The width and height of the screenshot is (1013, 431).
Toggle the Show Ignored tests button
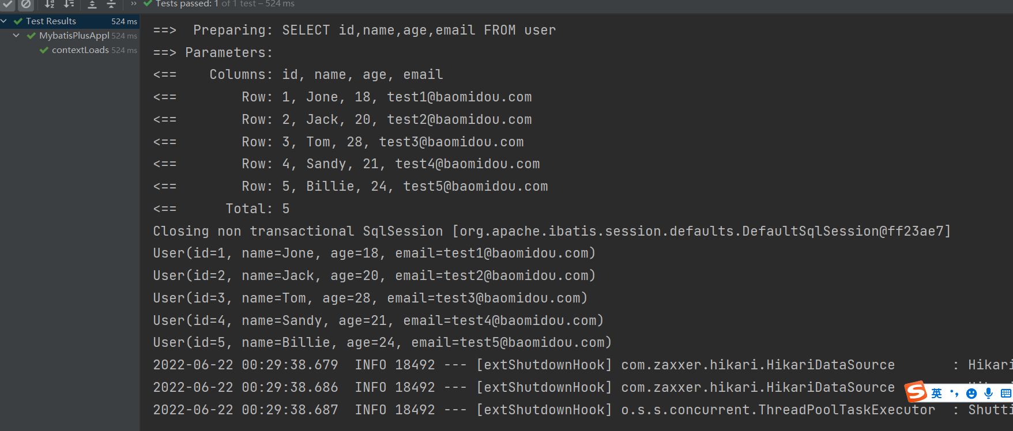coord(26,4)
